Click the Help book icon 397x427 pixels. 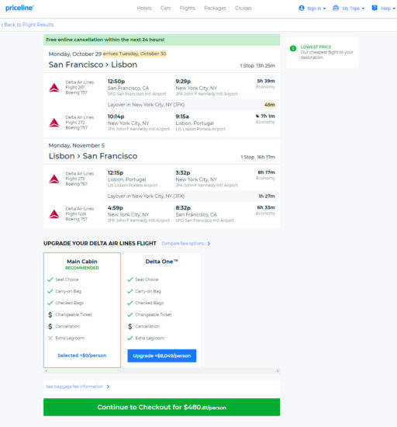coord(375,9)
